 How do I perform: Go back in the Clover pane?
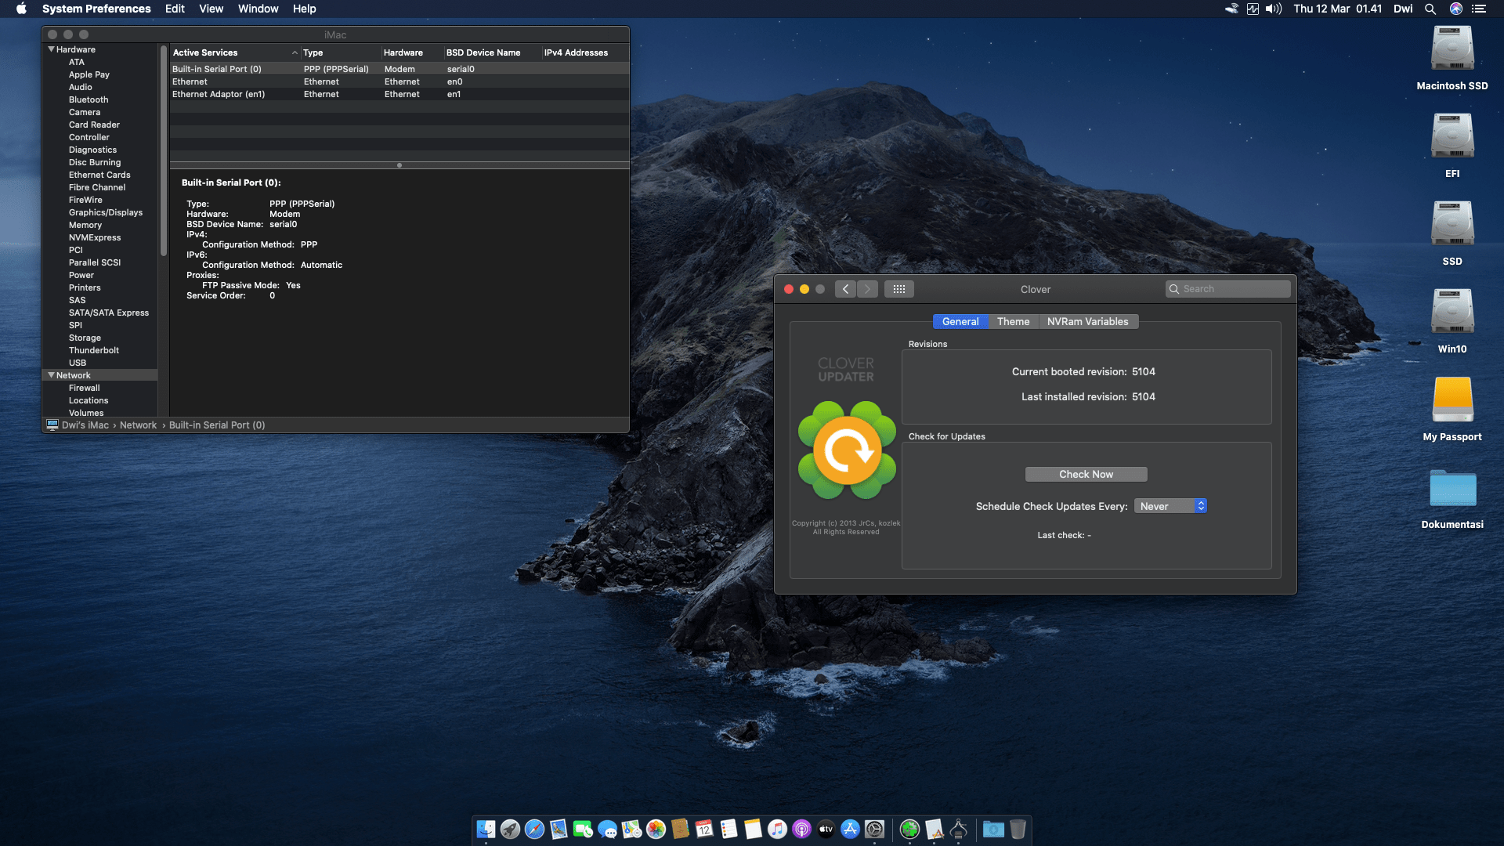(845, 289)
